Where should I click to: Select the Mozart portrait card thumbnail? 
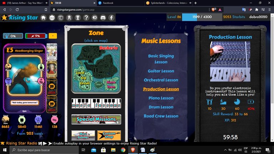52,69
